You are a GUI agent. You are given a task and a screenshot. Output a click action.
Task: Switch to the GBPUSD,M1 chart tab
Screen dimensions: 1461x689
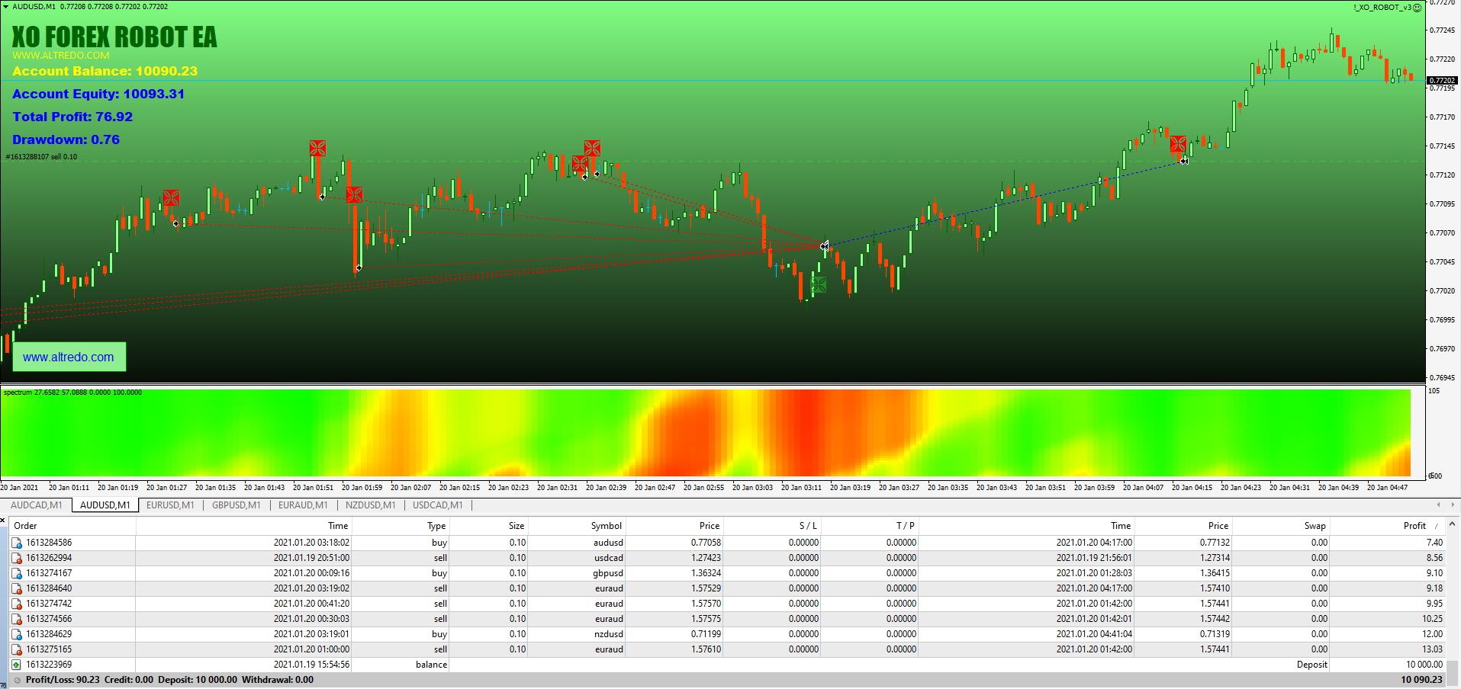(x=237, y=505)
